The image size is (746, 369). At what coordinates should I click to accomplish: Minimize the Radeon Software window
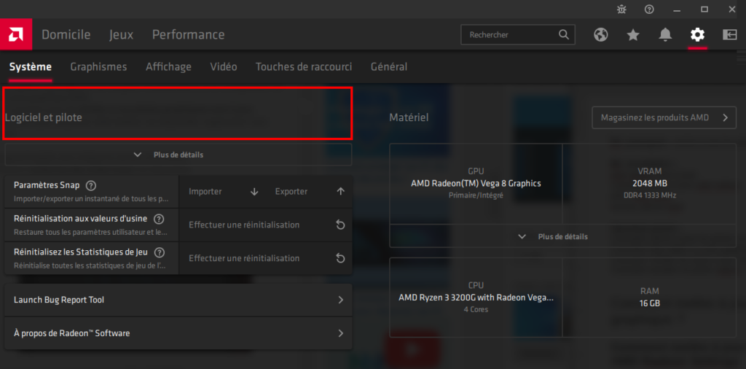[677, 9]
